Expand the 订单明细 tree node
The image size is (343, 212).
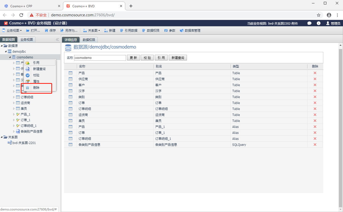(x=14, y=97)
